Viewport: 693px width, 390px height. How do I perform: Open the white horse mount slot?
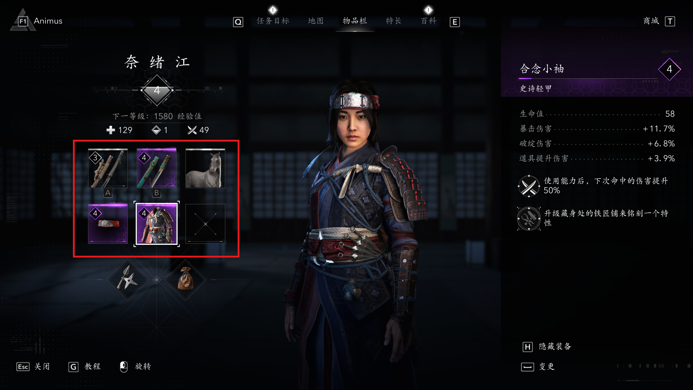pyautogui.click(x=205, y=168)
